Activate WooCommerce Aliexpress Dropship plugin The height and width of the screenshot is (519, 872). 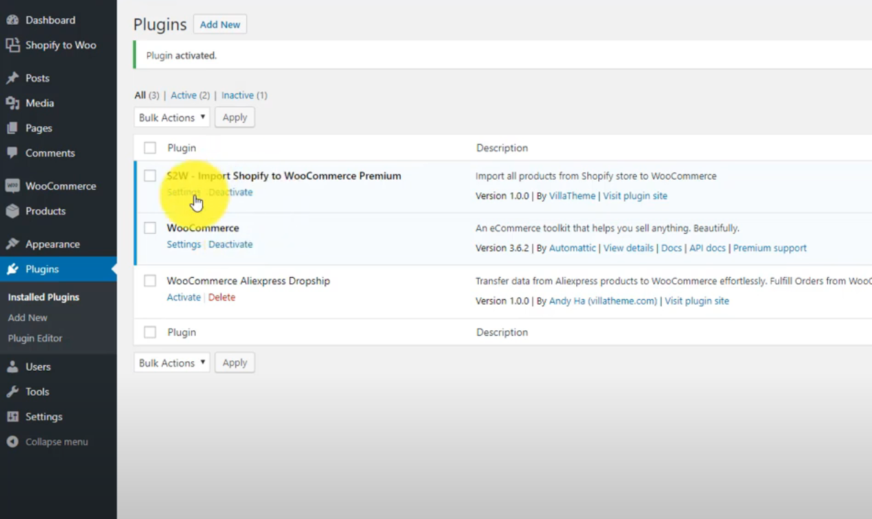click(184, 297)
